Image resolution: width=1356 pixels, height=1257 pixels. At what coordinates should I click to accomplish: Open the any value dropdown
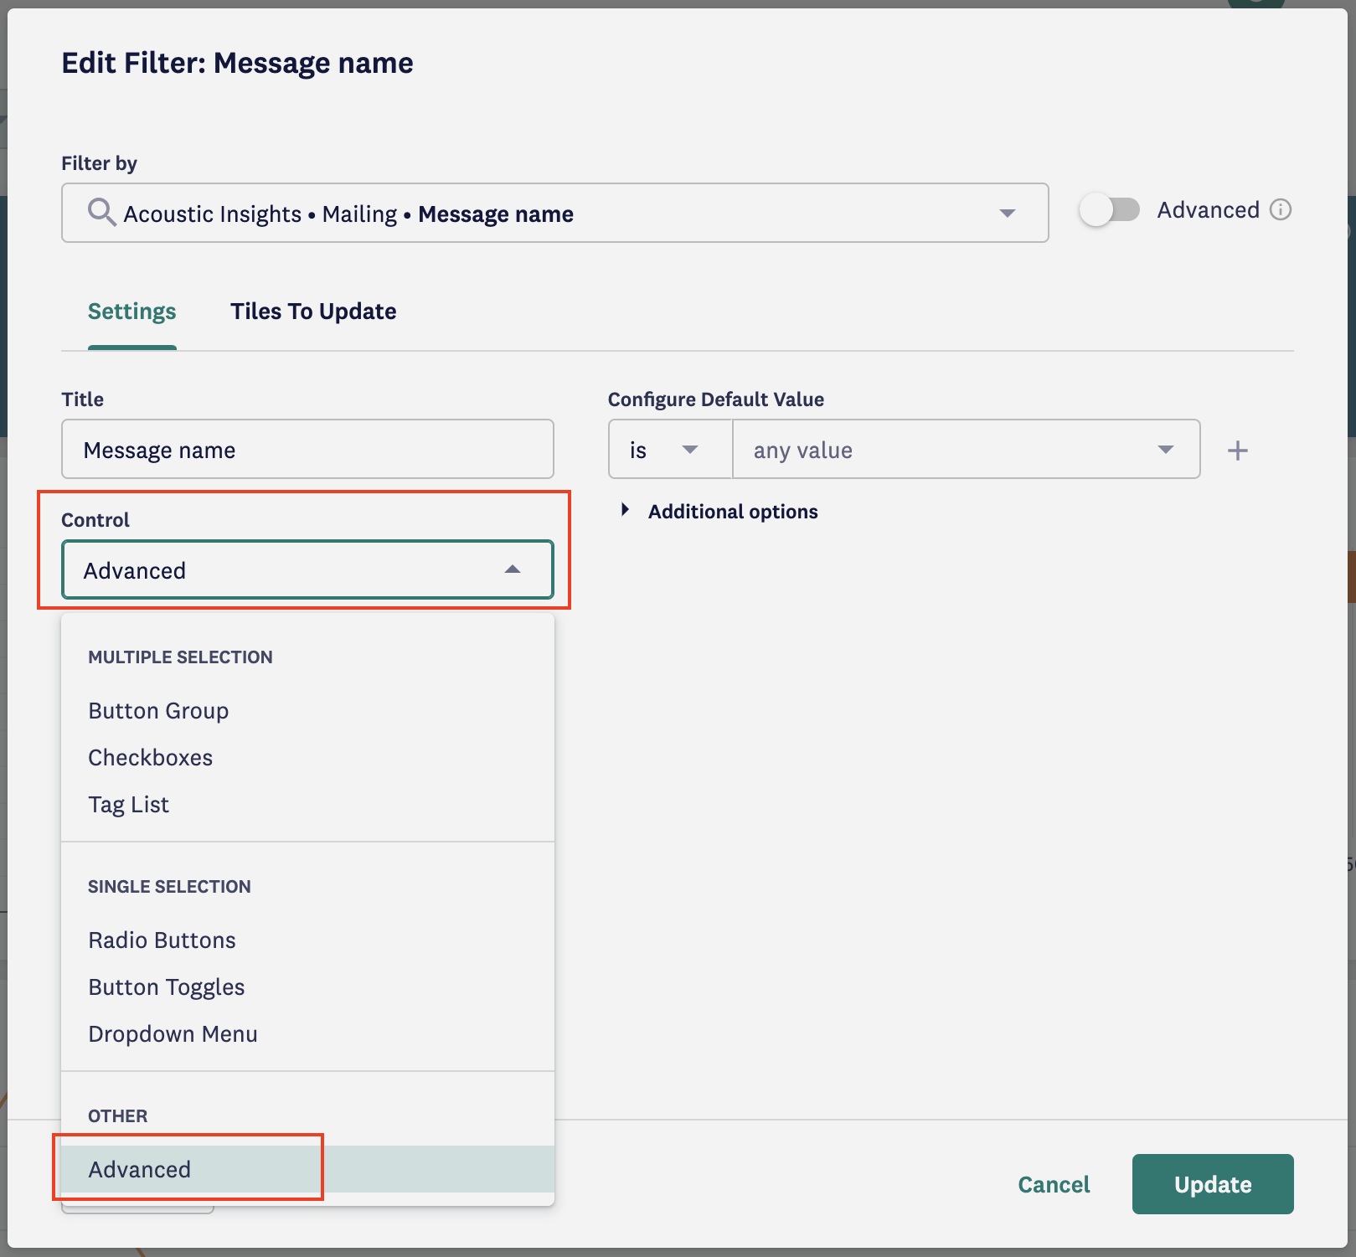(x=963, y=450)
